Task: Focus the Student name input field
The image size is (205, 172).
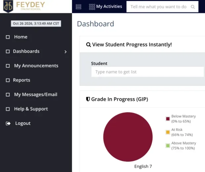Action: coord(147,72)
